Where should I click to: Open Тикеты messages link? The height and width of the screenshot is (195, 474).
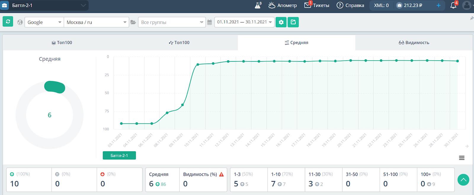point(317,5)
